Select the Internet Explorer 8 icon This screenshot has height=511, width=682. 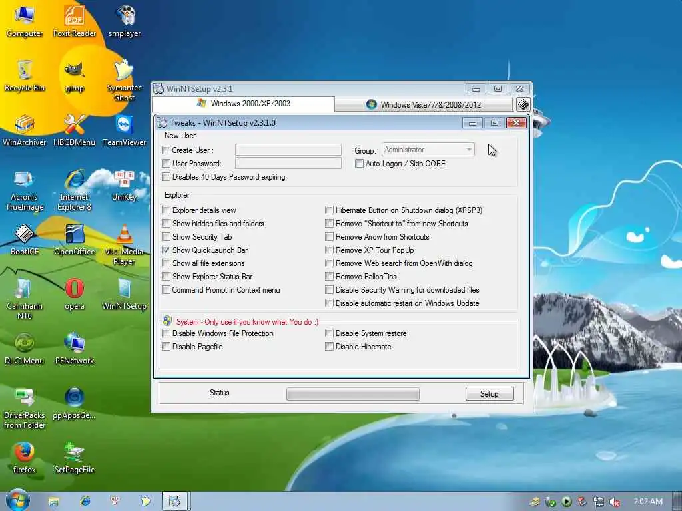tap(75, 190)
